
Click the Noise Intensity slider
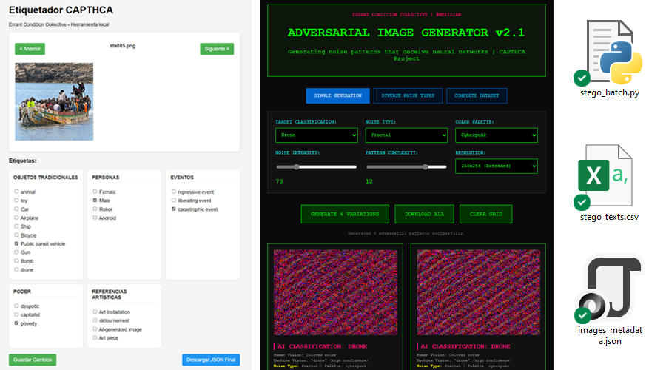(x=316, y=167)
